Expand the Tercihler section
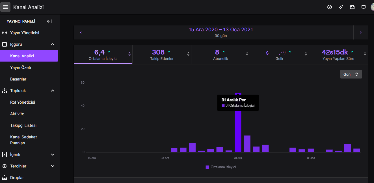Screen dimensions: 374x183 click(x=29, y=166)
